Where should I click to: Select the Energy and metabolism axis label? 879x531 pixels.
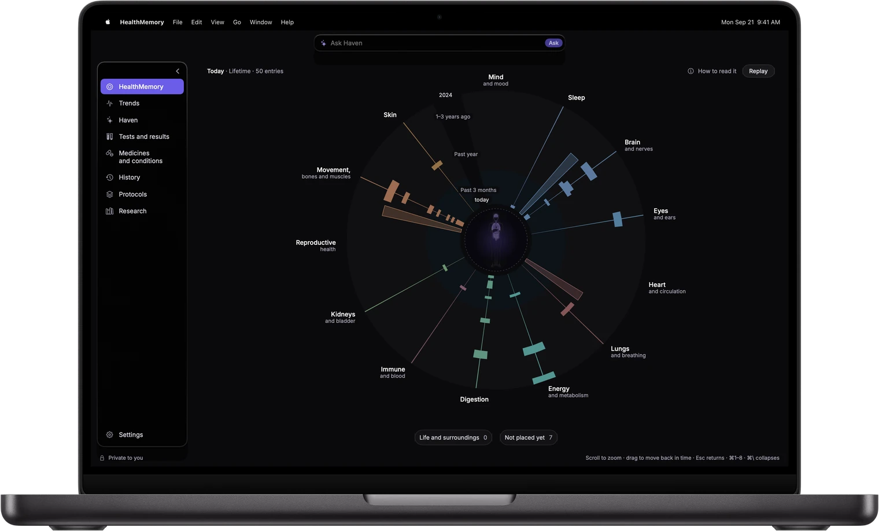pyautogui.click(x=568, y=392)
